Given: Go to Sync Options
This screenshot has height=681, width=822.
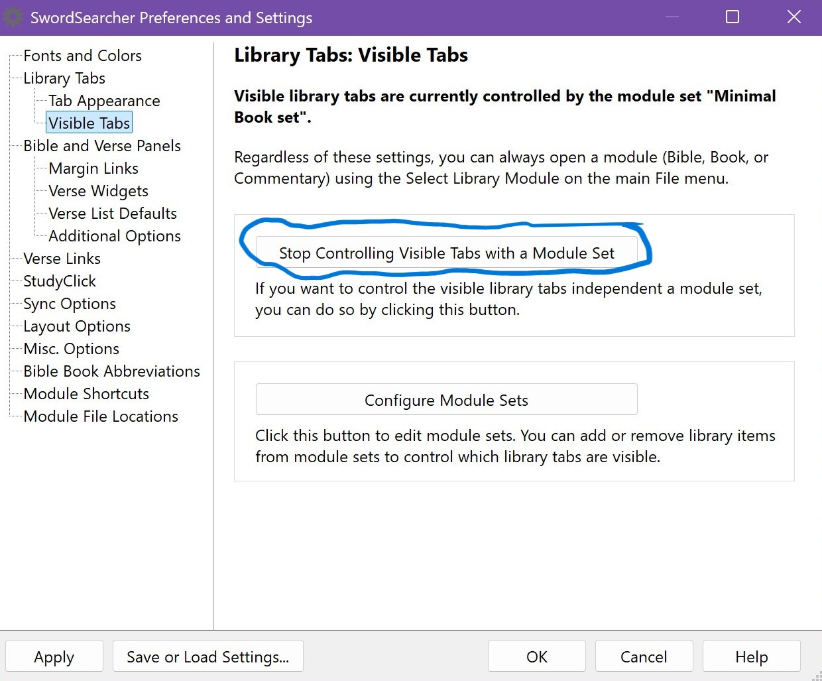Looking at the screenshot, I should point(70,304).
